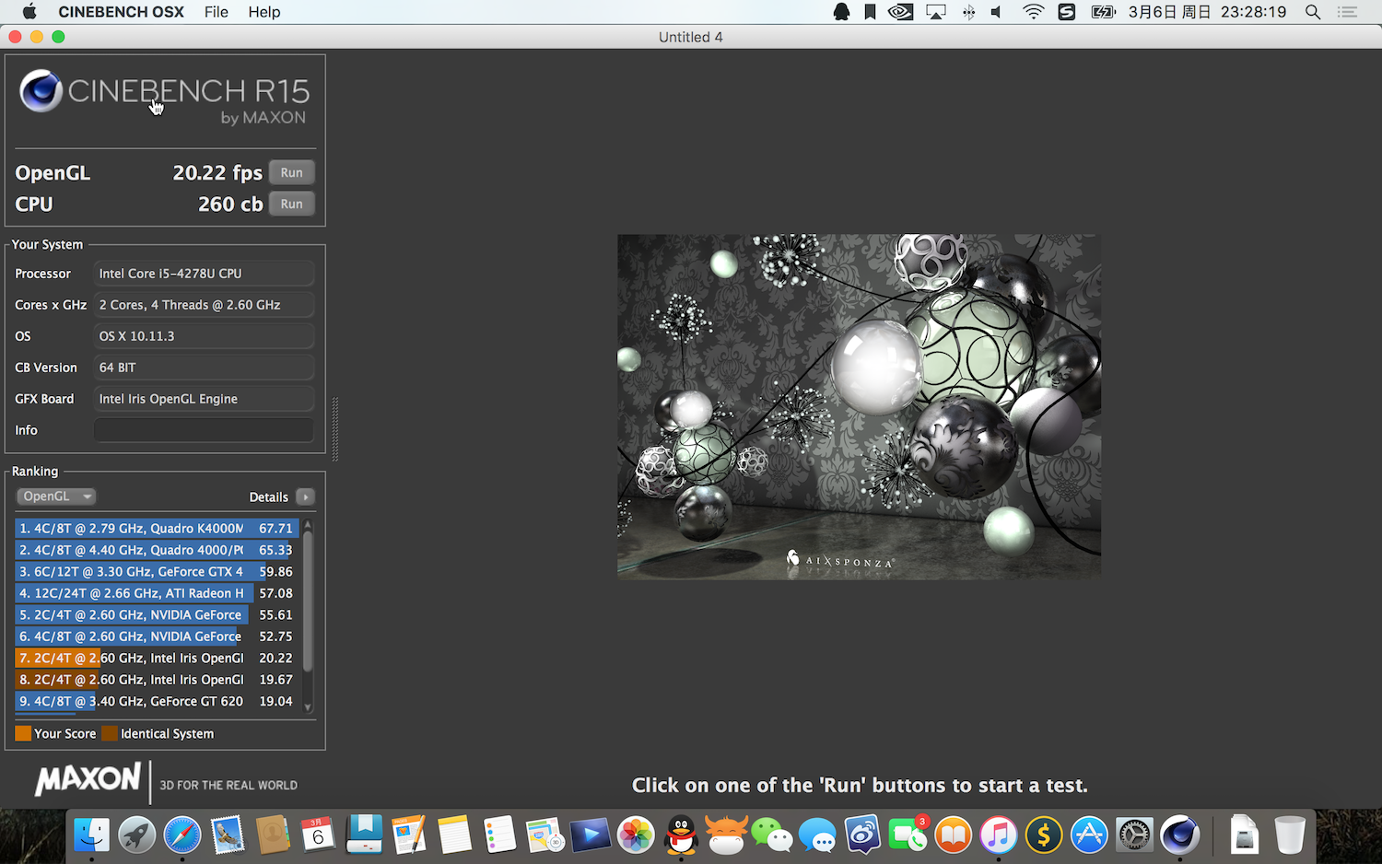Screen dimensions: 1382x864
Task: Open iTunes from the Dock
Action: pos(998,835)
